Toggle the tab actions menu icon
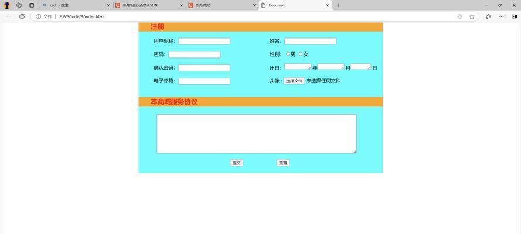This screenshot has height=234, width=521. (x=32, y=5)
